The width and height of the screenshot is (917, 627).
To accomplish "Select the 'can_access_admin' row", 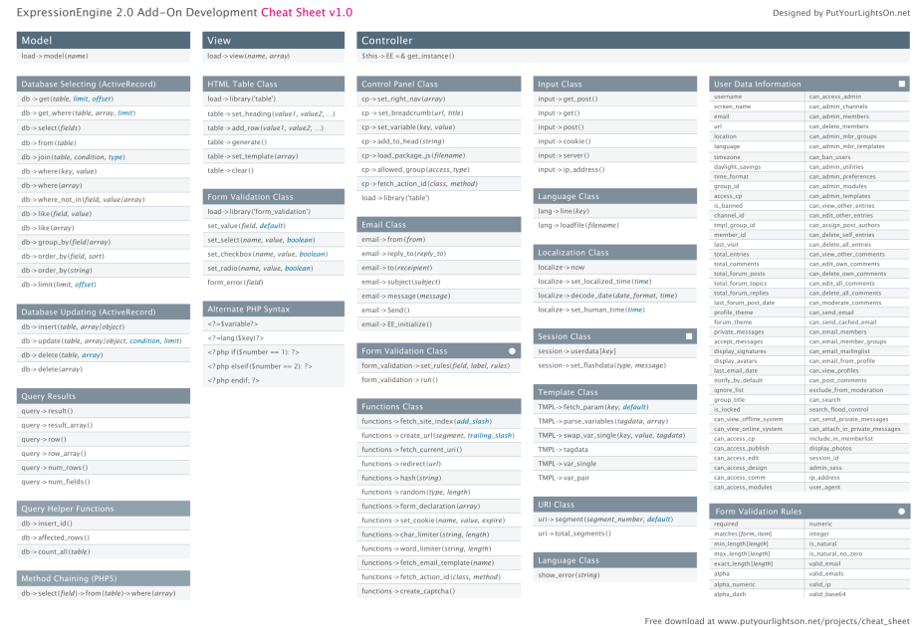I will click(x=835, y=97).
